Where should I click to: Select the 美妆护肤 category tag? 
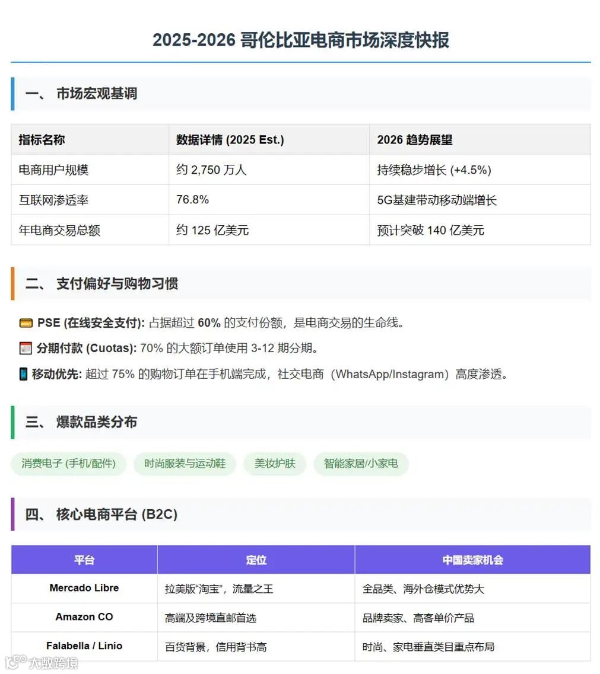pos(275,464)
